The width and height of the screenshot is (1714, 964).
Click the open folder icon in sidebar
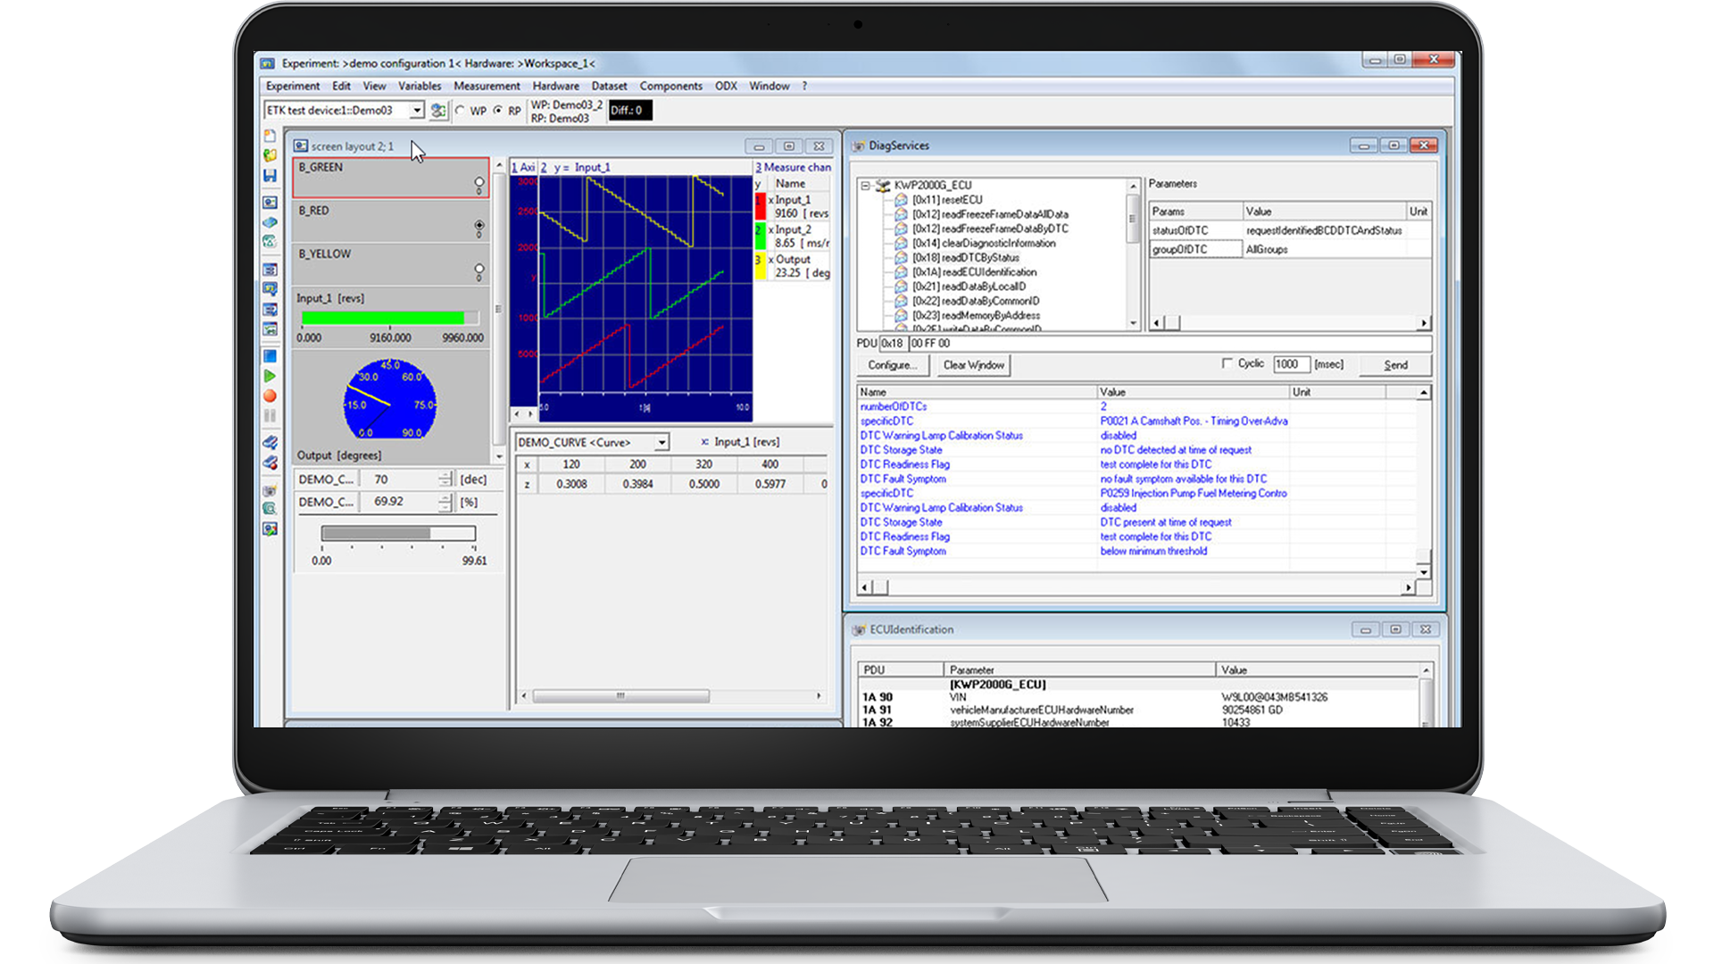coord(270,155)
